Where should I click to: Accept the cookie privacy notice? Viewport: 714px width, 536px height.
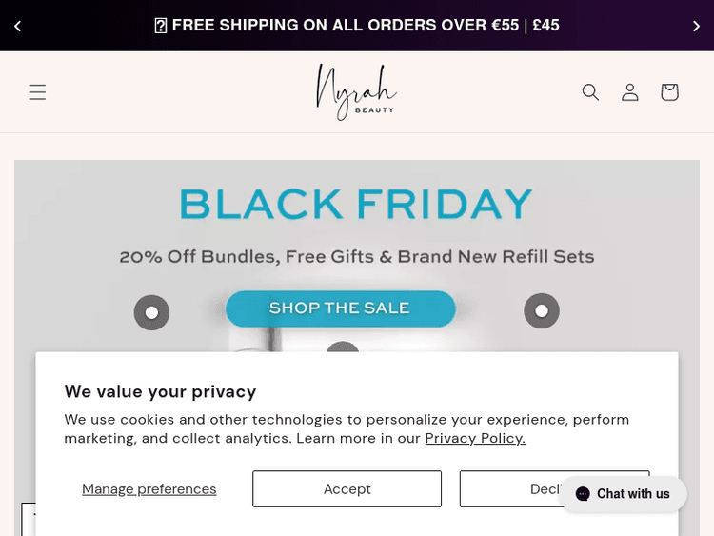pos(347,489)
